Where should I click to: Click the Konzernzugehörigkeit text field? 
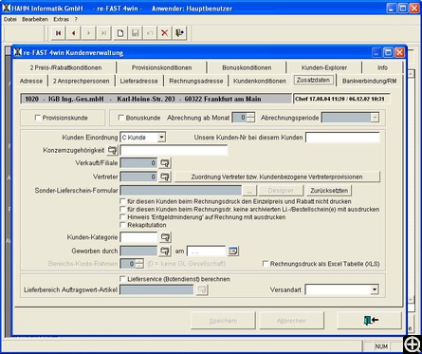coord(174,150)
